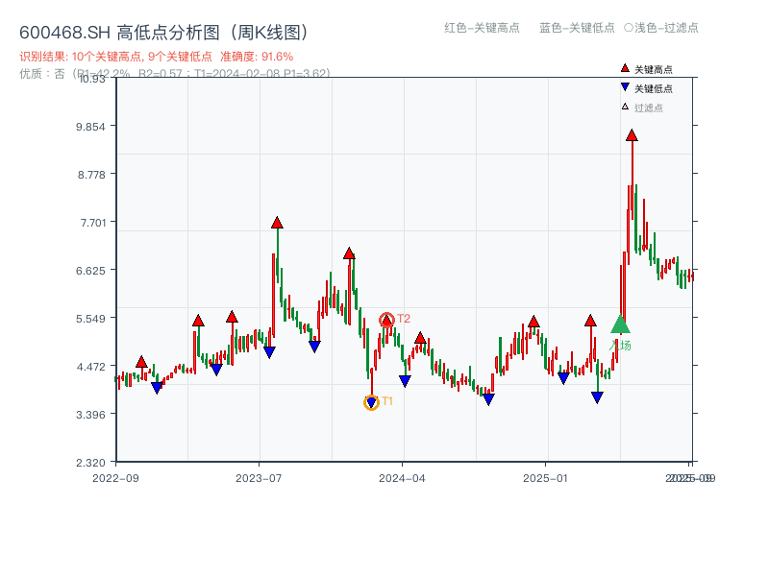
Task: Click the last blue down arrow before the 2025 rally
Action: (x=598, y=396)
